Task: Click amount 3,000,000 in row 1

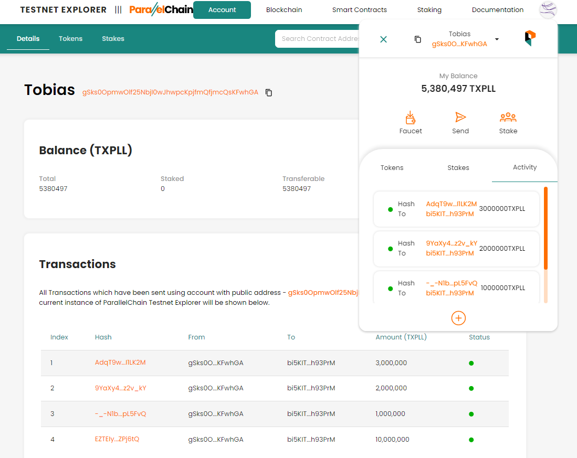Action: pyautogui.click(x=391, y=363)
